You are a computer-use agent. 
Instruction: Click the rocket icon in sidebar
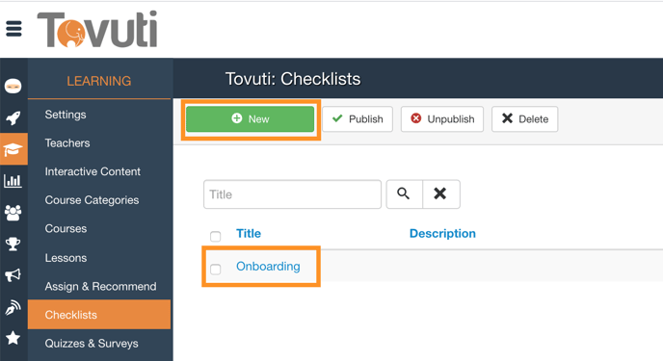coord(13,117)
